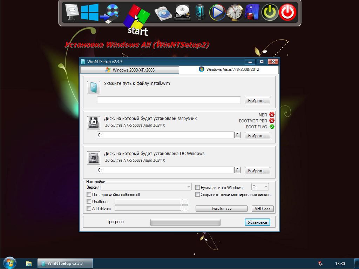Image resolution: width=359 pixels, height=269 pixels.
Task: Toggle saving disk mount points checkbox
Action: (197, 195)
